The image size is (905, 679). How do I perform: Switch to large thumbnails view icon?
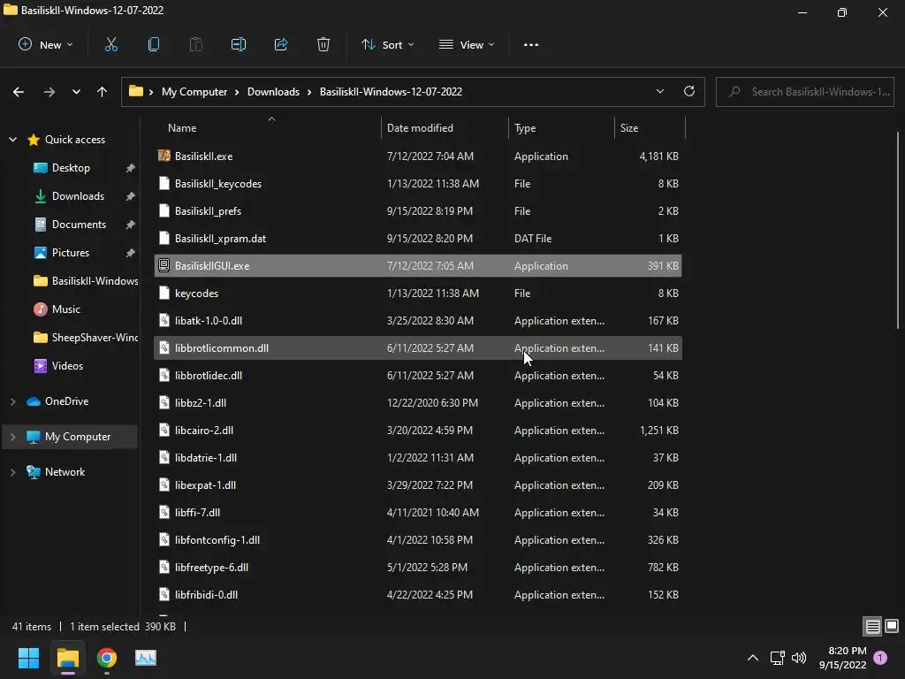coord(892,626)
